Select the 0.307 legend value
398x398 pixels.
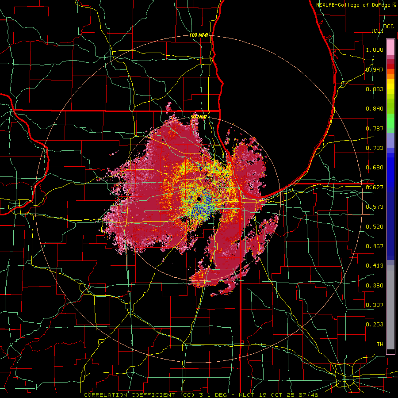(x=375, y=305)
